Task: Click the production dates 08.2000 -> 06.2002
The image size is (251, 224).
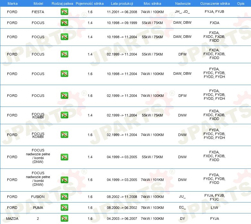Action: click(122, 208)
